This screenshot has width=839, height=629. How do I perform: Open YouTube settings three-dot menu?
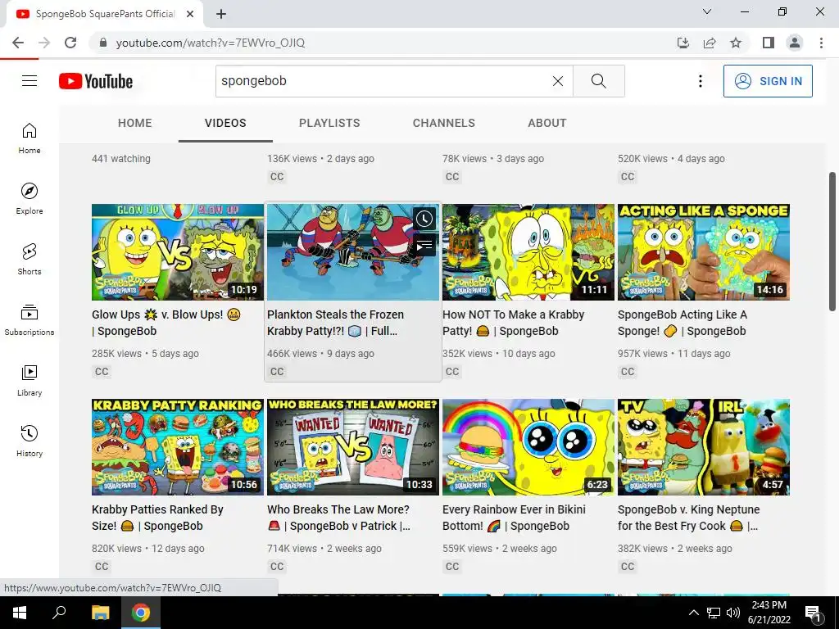coord(700,81)
